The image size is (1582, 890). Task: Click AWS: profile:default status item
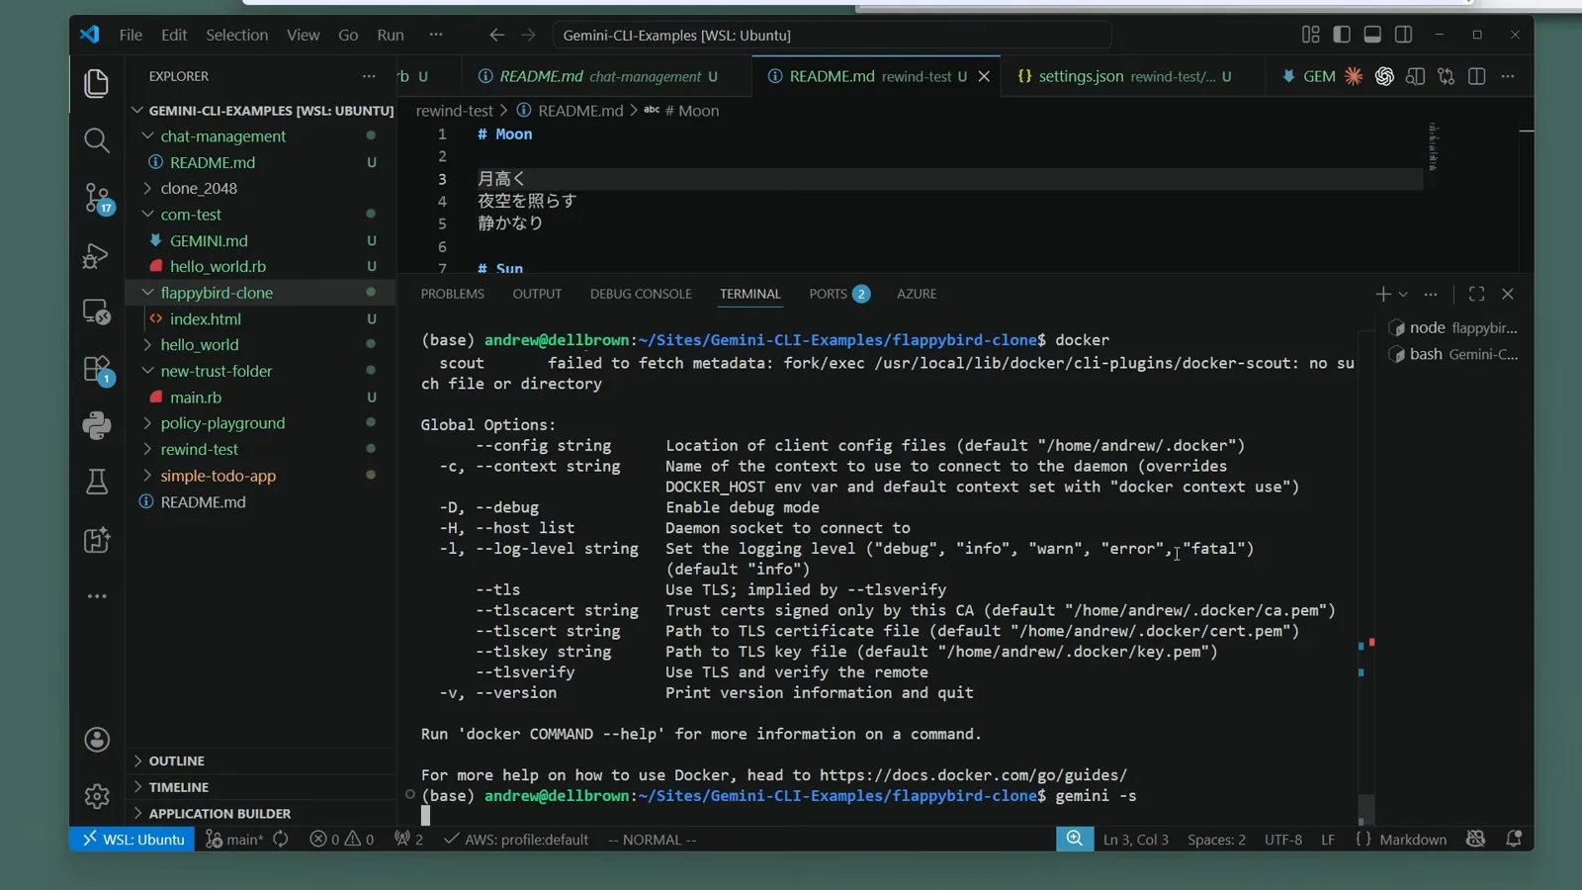(516, 840)
